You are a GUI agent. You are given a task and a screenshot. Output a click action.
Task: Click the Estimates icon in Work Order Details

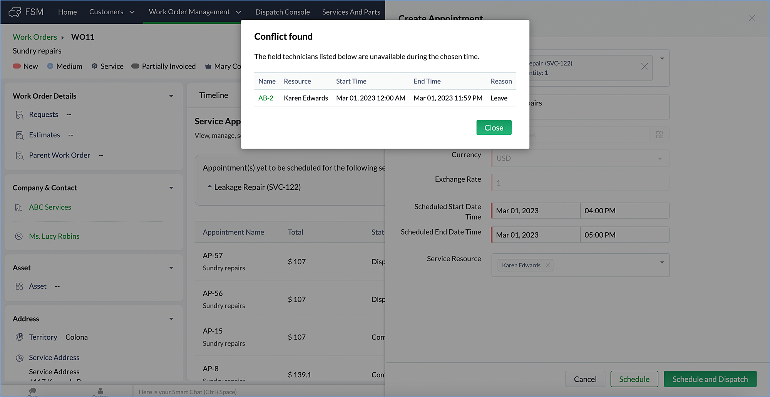[20, 135]
